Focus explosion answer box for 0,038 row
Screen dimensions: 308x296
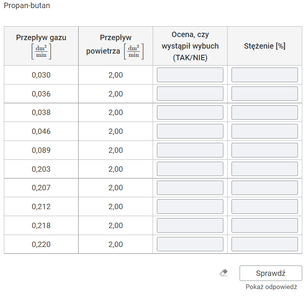tap(190, 113)
